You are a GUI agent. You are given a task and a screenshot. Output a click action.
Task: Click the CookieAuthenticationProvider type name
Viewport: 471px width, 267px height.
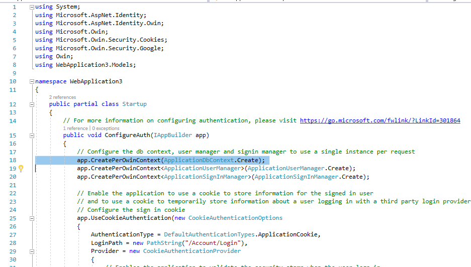[x=192, y=251]
